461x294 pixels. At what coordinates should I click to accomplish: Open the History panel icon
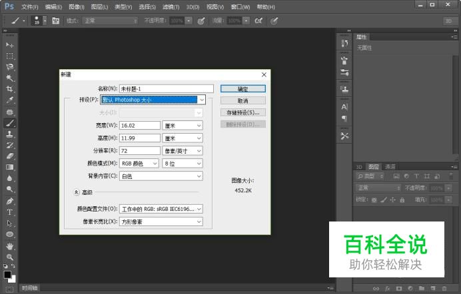(x=344, y=43)
